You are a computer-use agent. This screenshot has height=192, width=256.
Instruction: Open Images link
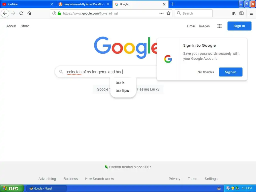[x=204, y=26]
